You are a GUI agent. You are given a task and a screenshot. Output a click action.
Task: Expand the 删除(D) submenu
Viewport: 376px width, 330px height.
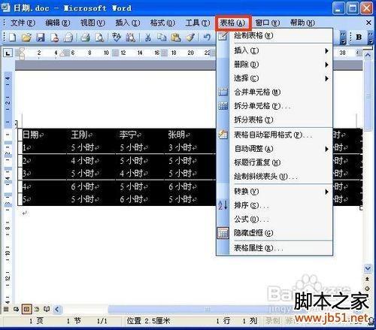point(274,65)
